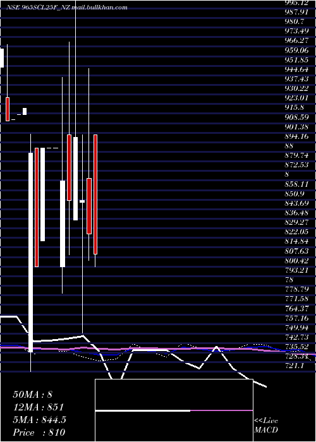Click the <<Live MACD label
316x442 pixels.
point(266,426)
